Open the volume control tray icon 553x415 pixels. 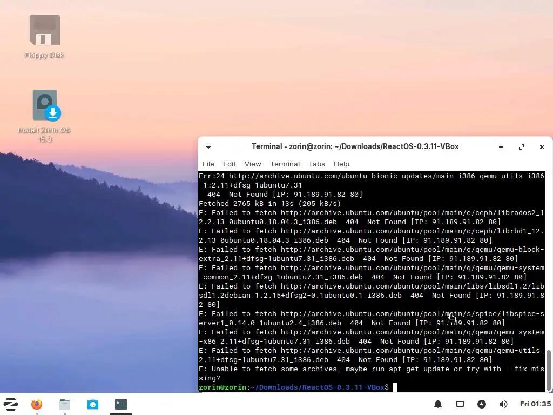tap(503, 404)
